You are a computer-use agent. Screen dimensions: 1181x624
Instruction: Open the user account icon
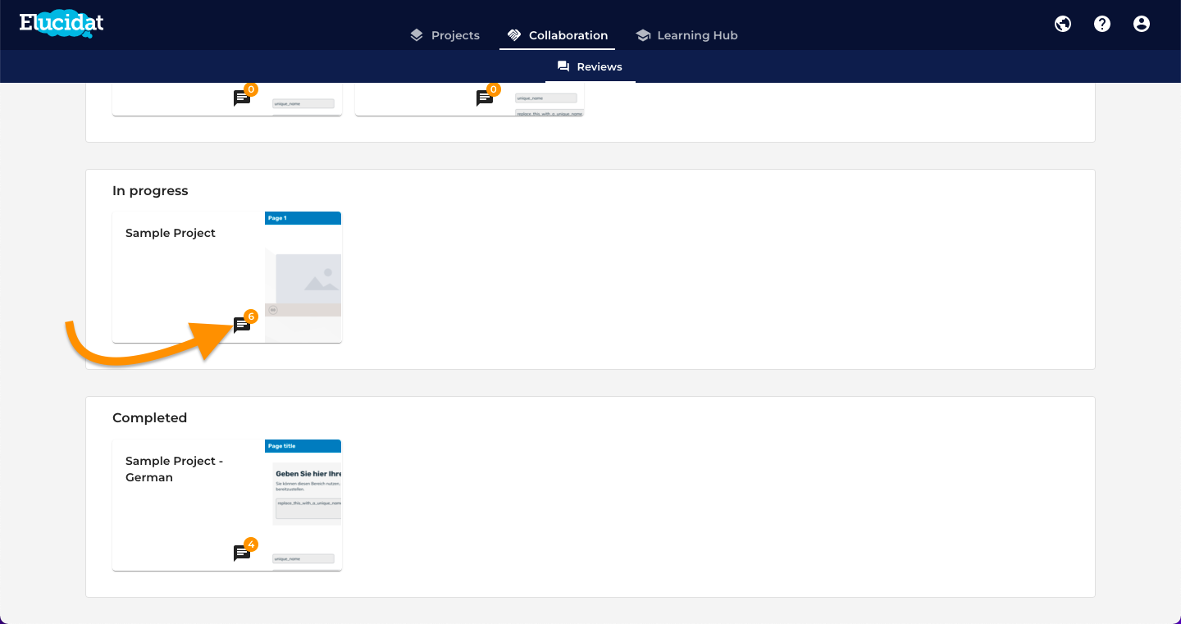(1142, 24)
